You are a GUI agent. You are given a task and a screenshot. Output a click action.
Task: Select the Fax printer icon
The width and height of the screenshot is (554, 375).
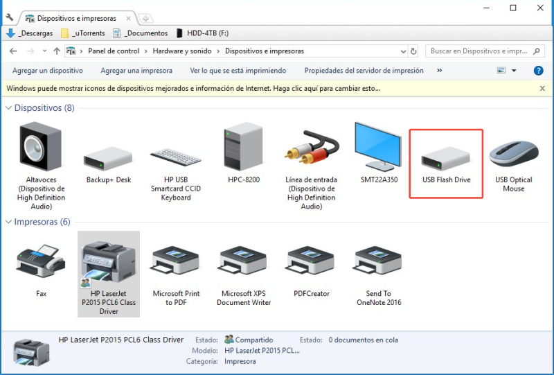click(41, 261)
